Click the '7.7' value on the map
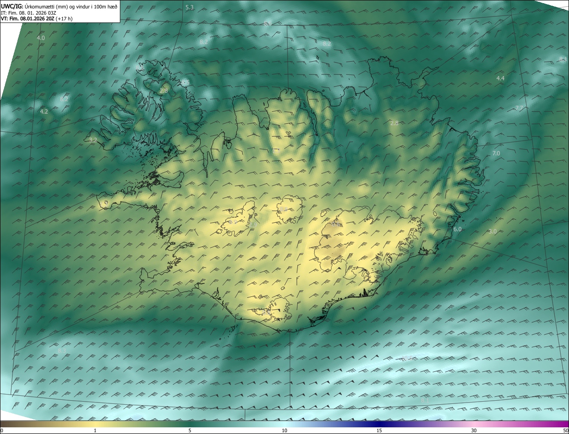Image resolution: width=569 pixels, height=434 pixels. click(519, 108)
